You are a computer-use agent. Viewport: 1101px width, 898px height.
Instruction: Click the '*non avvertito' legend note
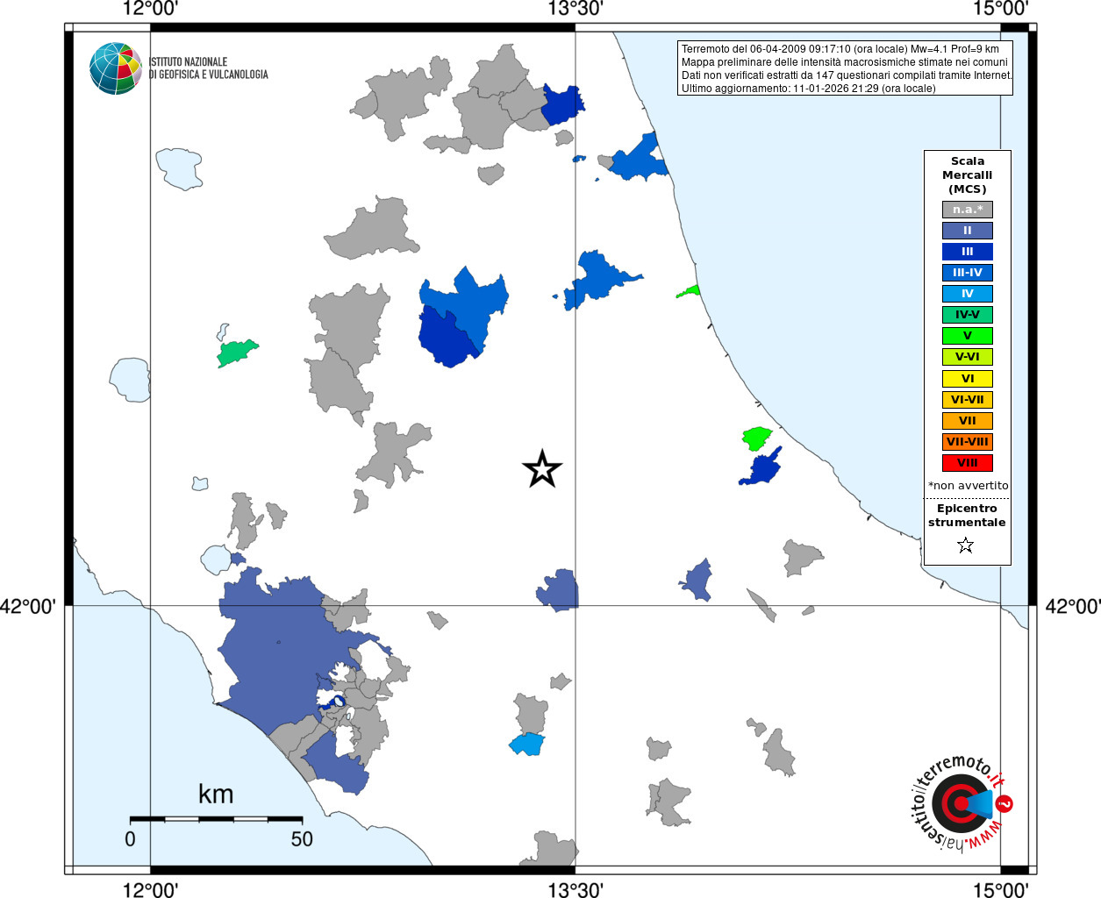point(969,485)
